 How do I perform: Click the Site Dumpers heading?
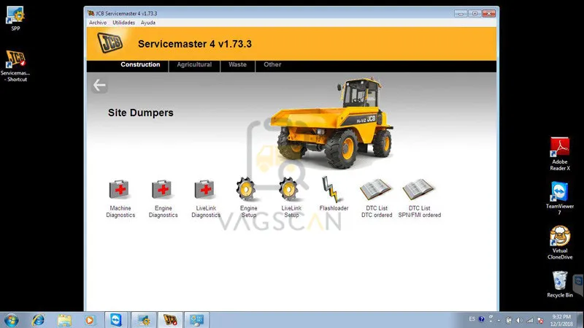coord(141,112)
